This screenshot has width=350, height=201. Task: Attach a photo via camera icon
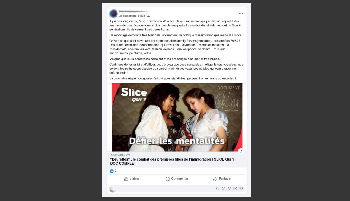pos(229,189)
